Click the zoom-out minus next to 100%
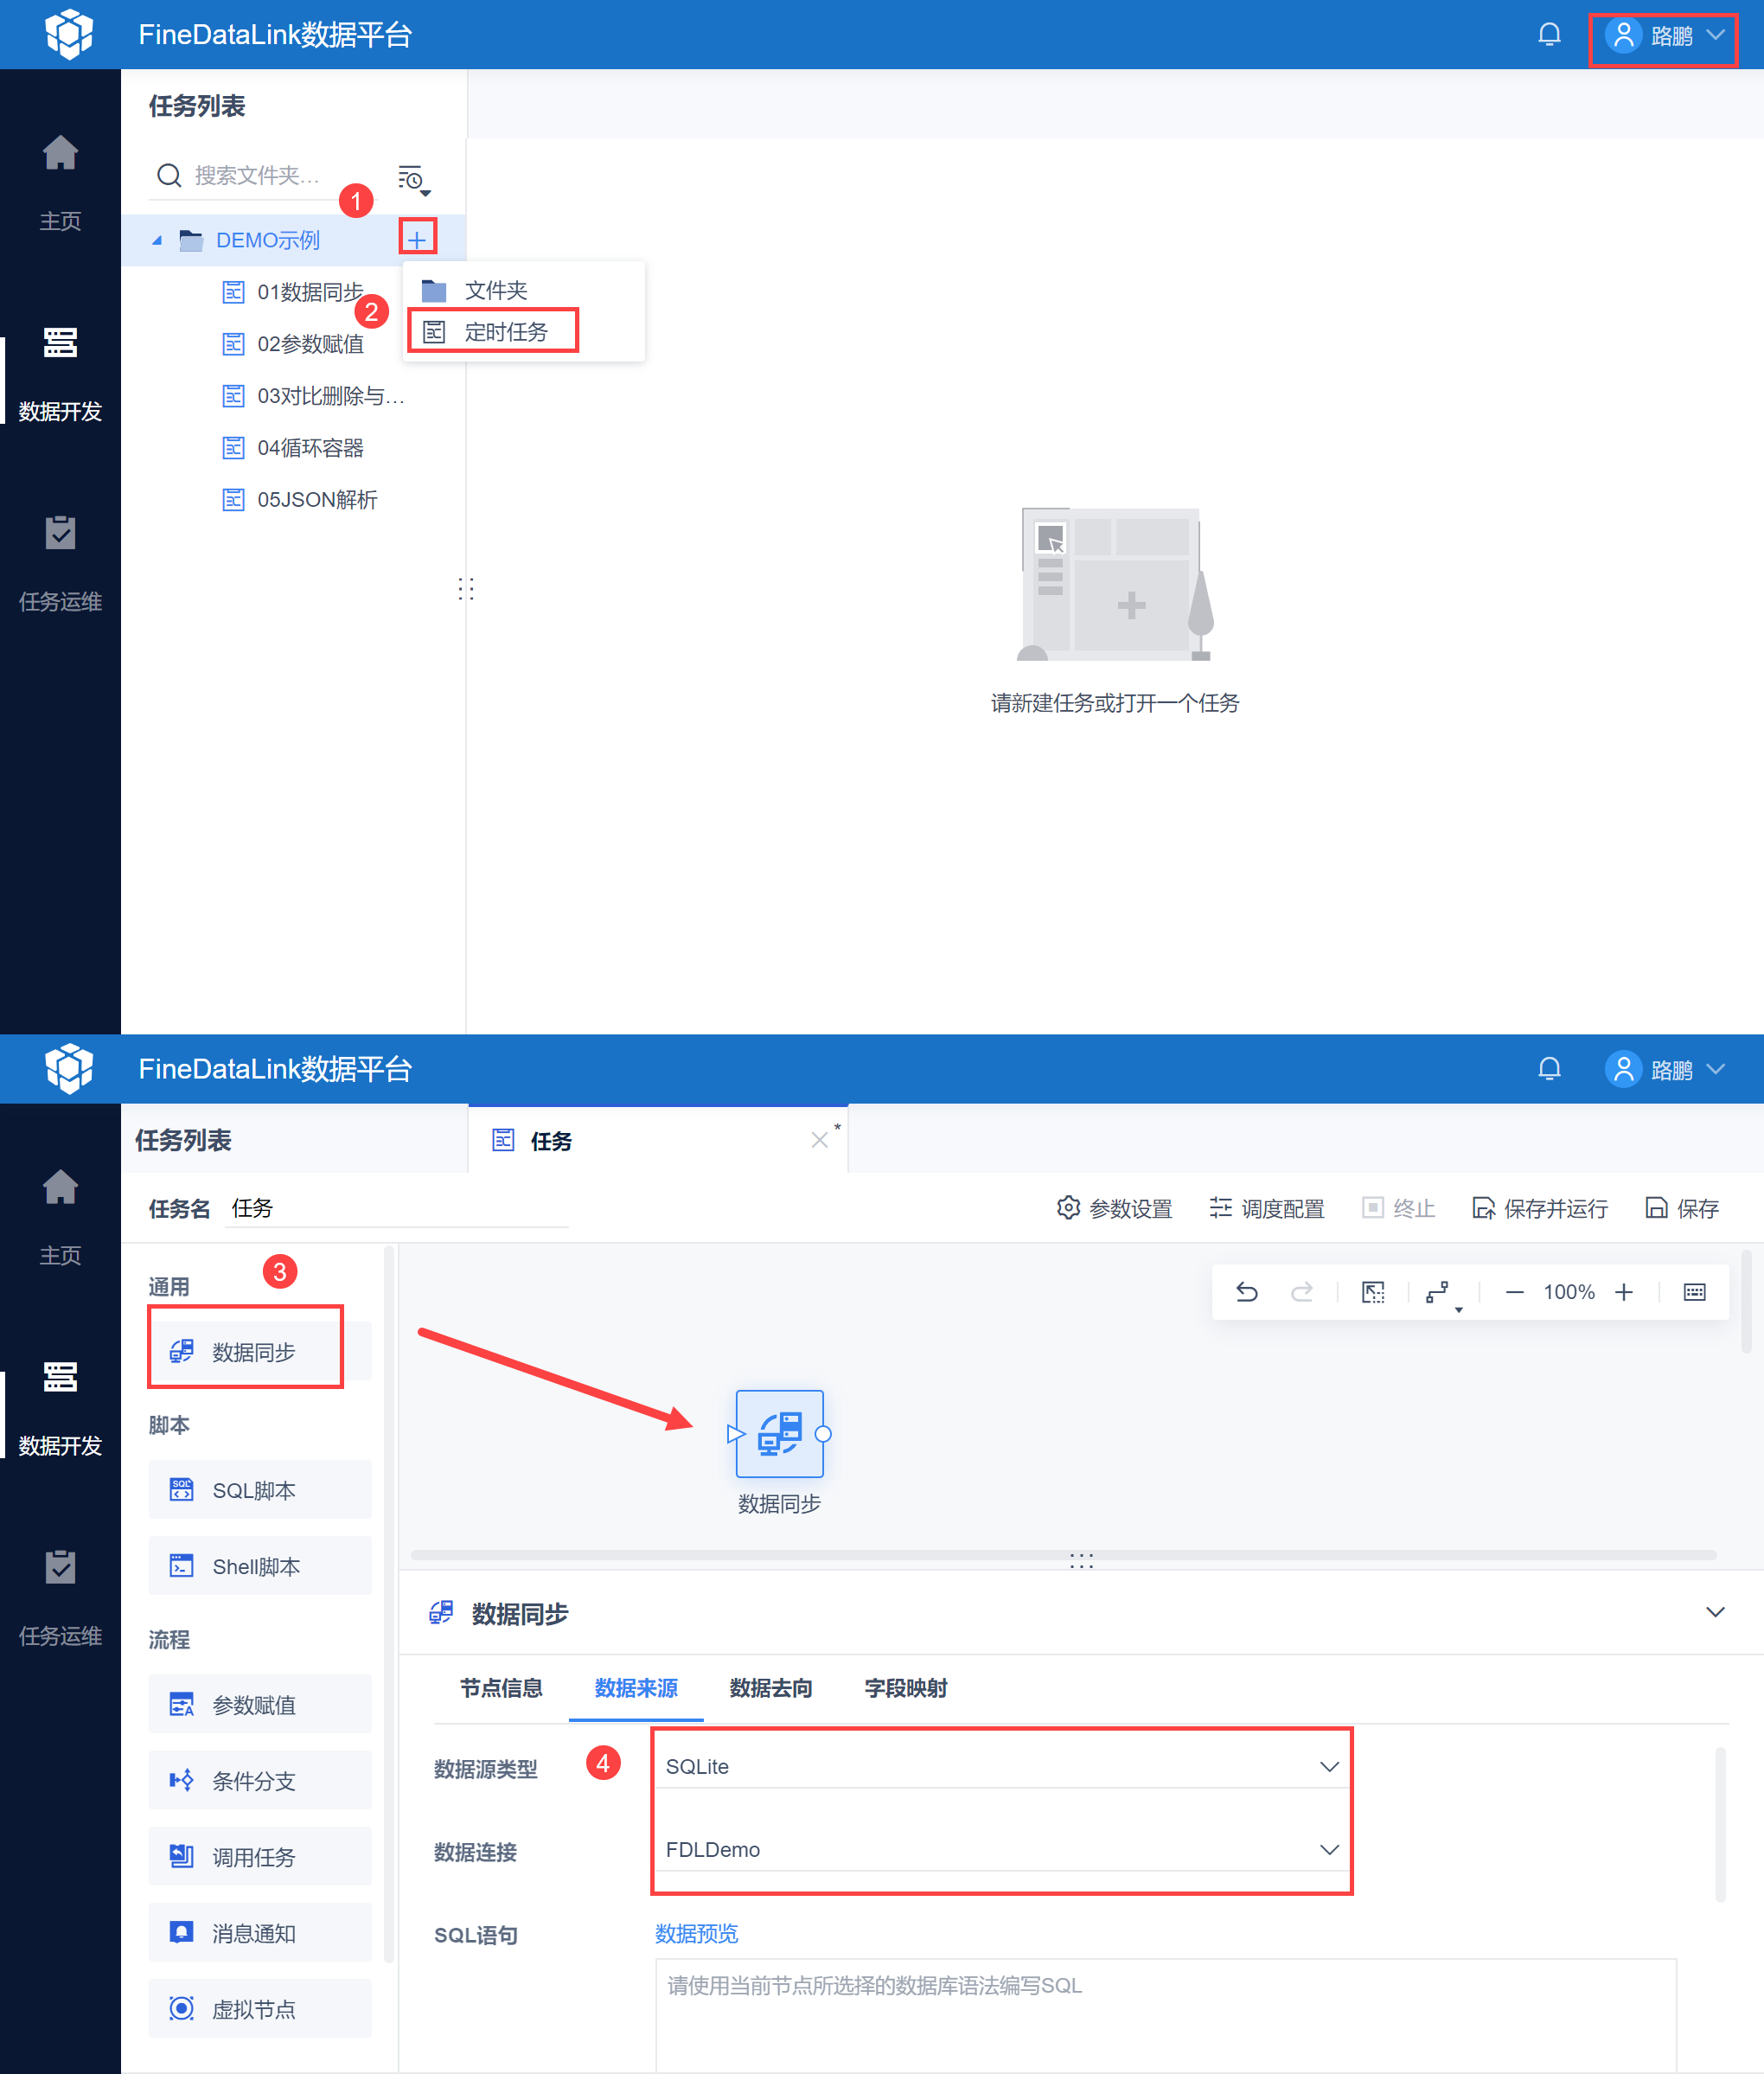 tap(1514, 1292)
